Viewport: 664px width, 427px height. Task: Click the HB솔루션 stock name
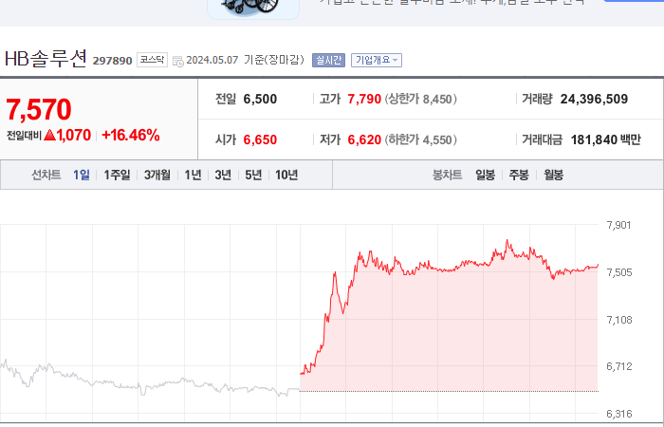[46, 59]
